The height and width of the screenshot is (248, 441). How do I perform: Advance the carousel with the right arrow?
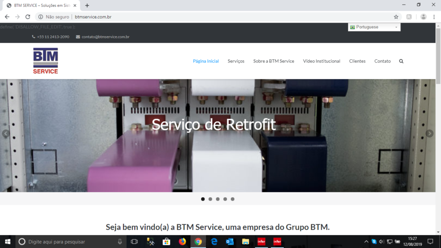click(429, 133)
